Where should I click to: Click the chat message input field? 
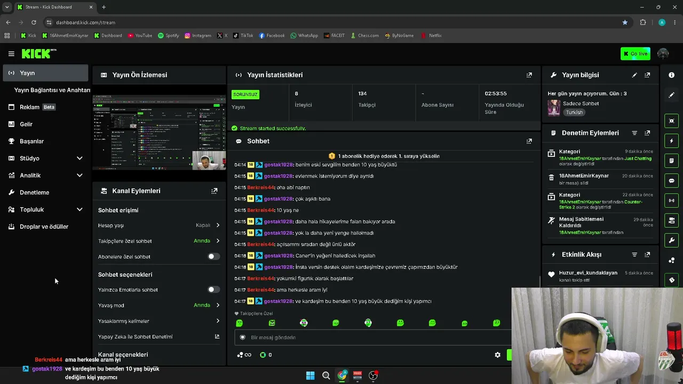click(x=374, y=338)
